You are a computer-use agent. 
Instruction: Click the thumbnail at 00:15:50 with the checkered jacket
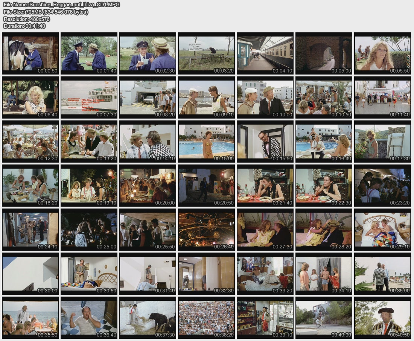tap(265, 142)
